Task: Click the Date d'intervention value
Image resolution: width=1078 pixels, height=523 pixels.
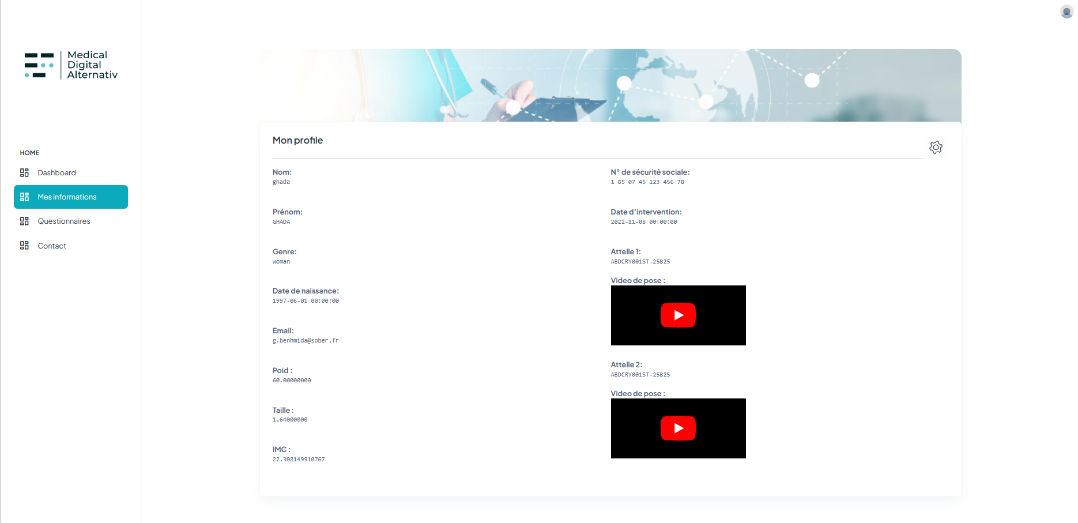Action: point(644,222)
